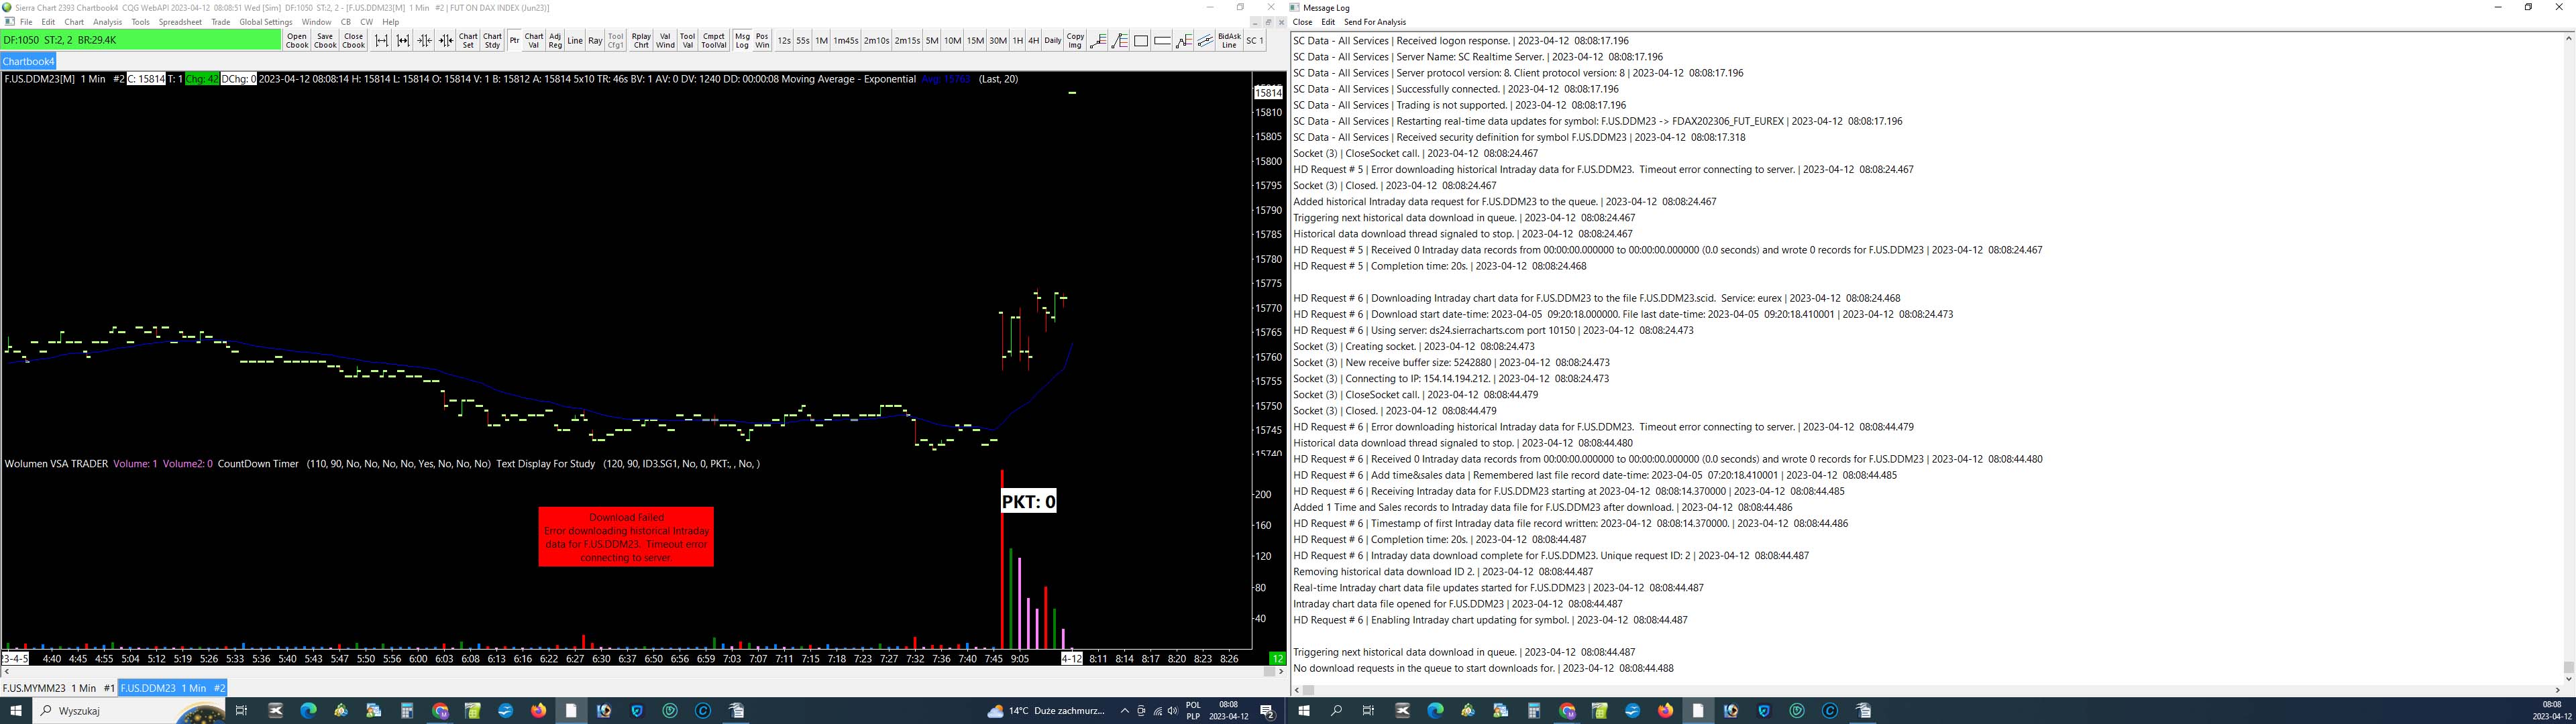Click the increase bar spacing icon
The image size is (2576, 724).
pos(381,41)
